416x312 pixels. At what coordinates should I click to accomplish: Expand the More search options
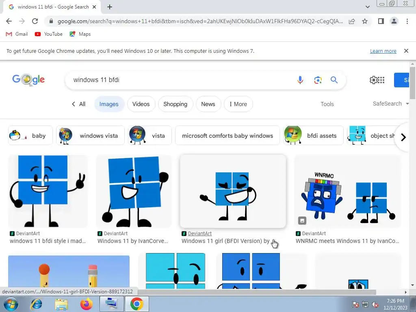238,104
